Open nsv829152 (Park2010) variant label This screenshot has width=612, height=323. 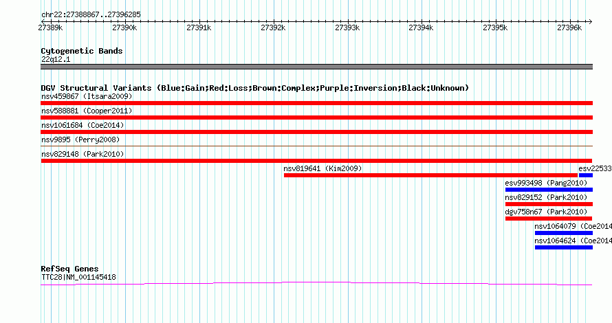click(546, 197)
